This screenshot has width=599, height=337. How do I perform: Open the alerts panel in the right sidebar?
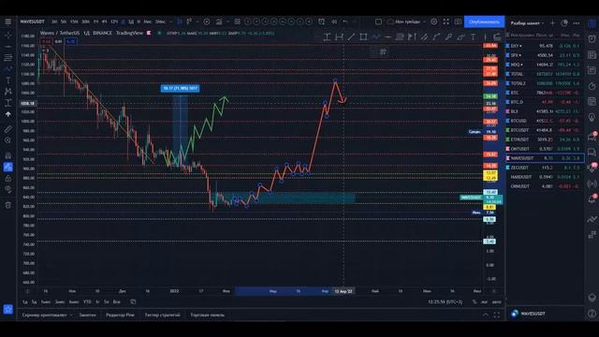(592, 39)
